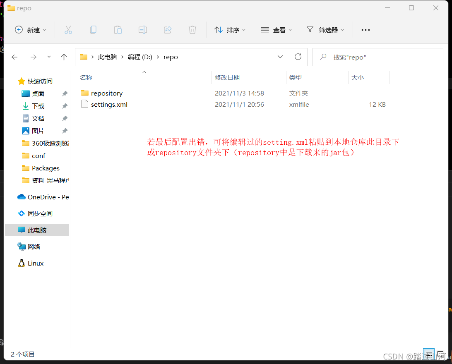Share a file using the Share icon
This screenshot has height=364, width=452.
pos(168,29)
